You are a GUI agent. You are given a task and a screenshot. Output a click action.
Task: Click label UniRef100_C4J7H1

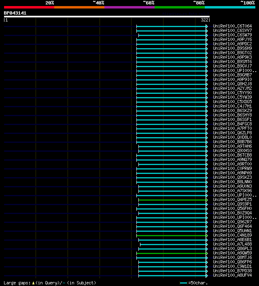(232, 106)
